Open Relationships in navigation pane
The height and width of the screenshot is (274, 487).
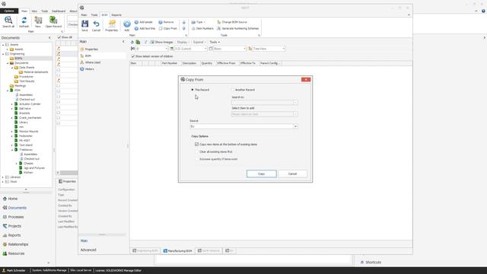coord(15,244)
